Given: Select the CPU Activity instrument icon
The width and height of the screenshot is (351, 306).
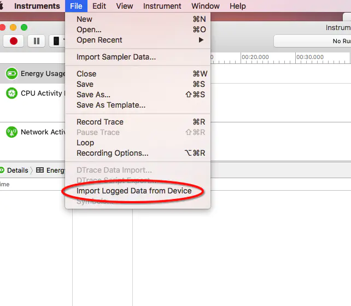Looking at the screenshot, I should pyautogui.click(x=11, y=93).
